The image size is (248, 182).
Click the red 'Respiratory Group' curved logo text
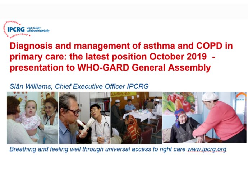pos(19,35)
